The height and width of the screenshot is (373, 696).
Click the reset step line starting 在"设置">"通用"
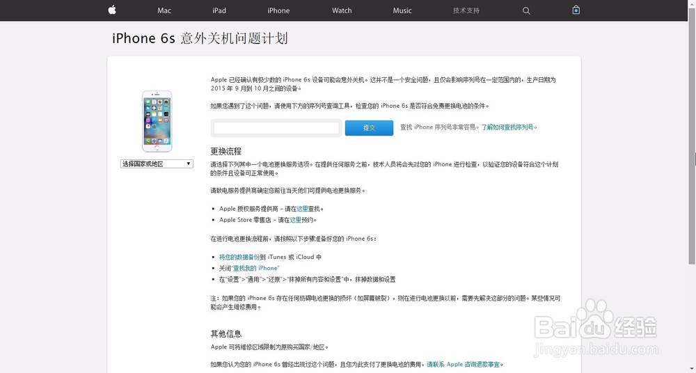click(x=307, y=280)
